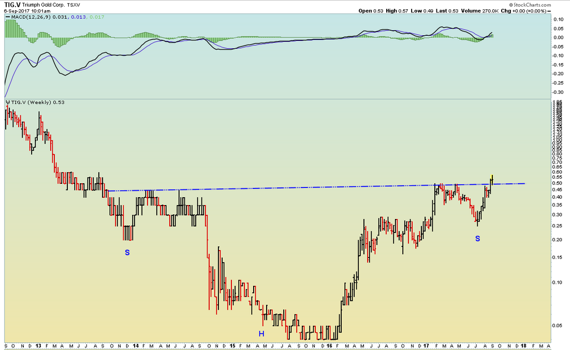The width and height of the screenshot is (570, 350).
Task: Click the -0.20 label on the MACD axis
Action: (x=558, y=74)
